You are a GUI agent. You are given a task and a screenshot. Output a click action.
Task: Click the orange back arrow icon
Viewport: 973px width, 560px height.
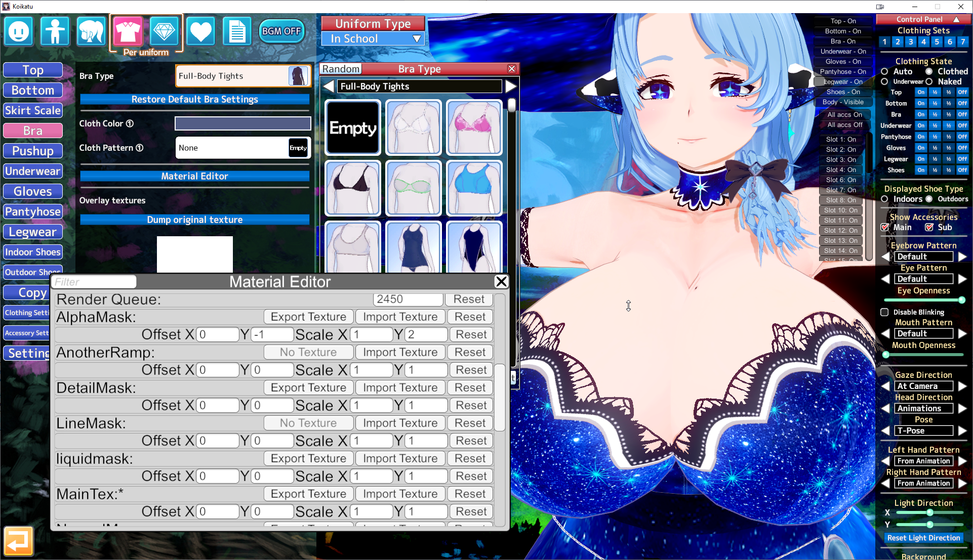[x=19, y=541]
